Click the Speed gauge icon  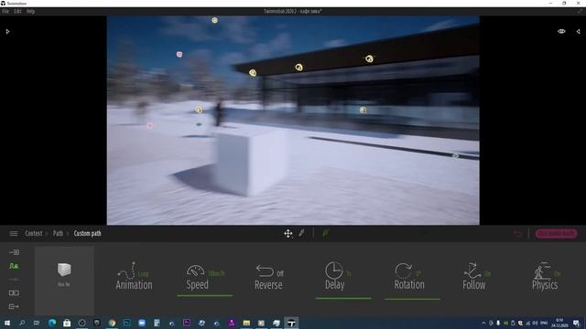point(195,271)
